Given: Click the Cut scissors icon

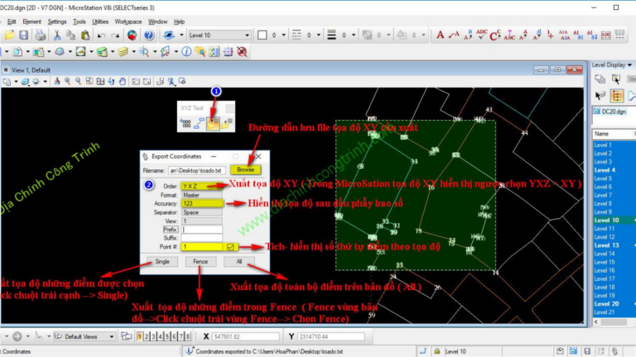Looking at the screenshot, I should [57, 36].
